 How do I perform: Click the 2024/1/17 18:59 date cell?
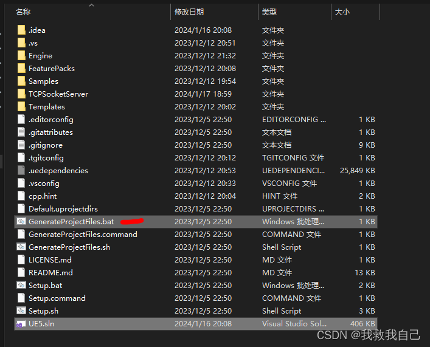pyautogui.click(x=203, y=94)
